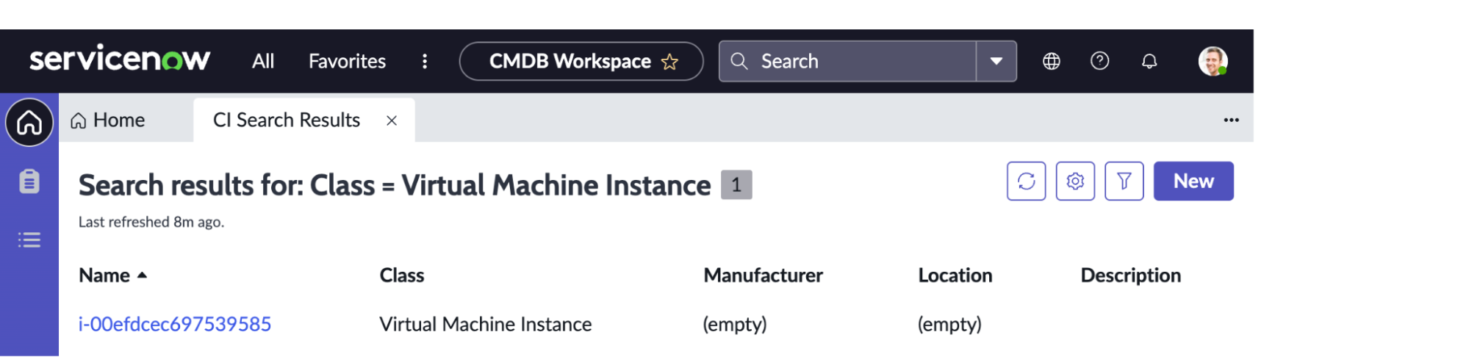Close the CI Search Results tab
The height and width of the screenshot is (357, 1469).
tap(392, 120)
